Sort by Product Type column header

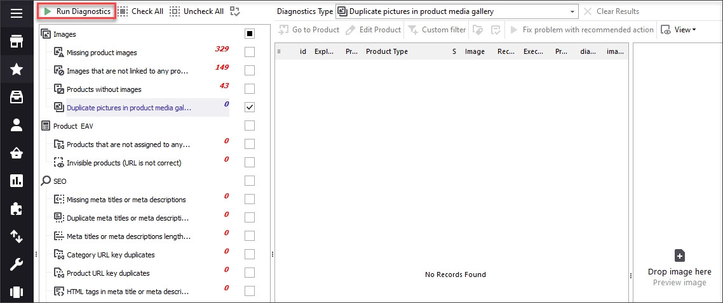click(387, 51)
